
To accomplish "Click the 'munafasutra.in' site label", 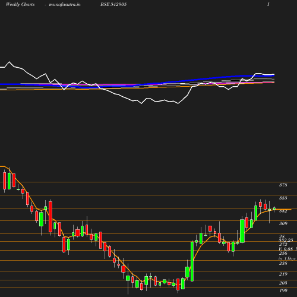I will 65,5.
